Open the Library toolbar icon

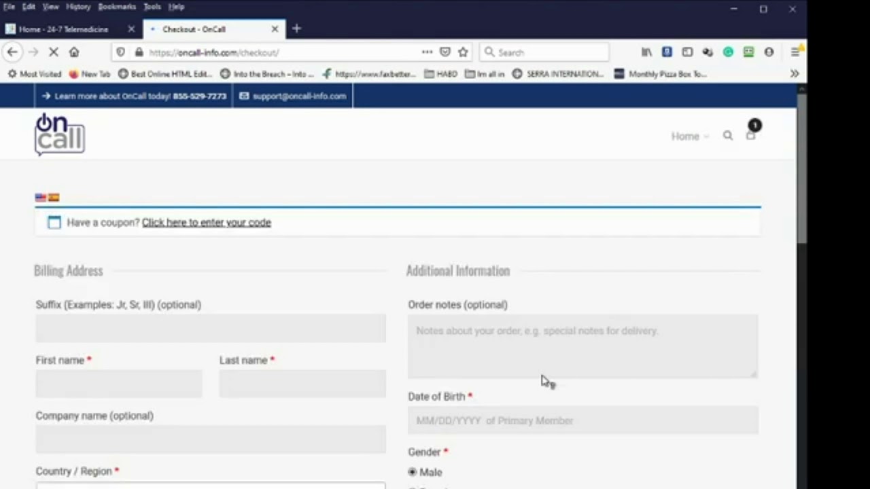point(646,52)
